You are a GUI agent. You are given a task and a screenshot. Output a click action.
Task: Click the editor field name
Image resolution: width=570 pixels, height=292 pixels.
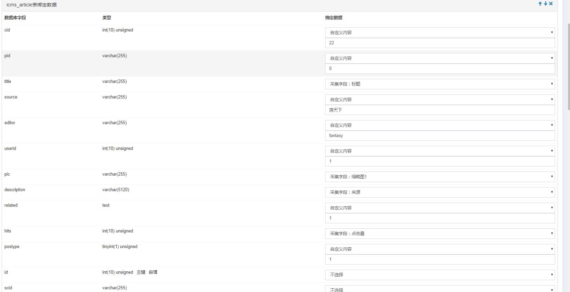tap(10, 123)
